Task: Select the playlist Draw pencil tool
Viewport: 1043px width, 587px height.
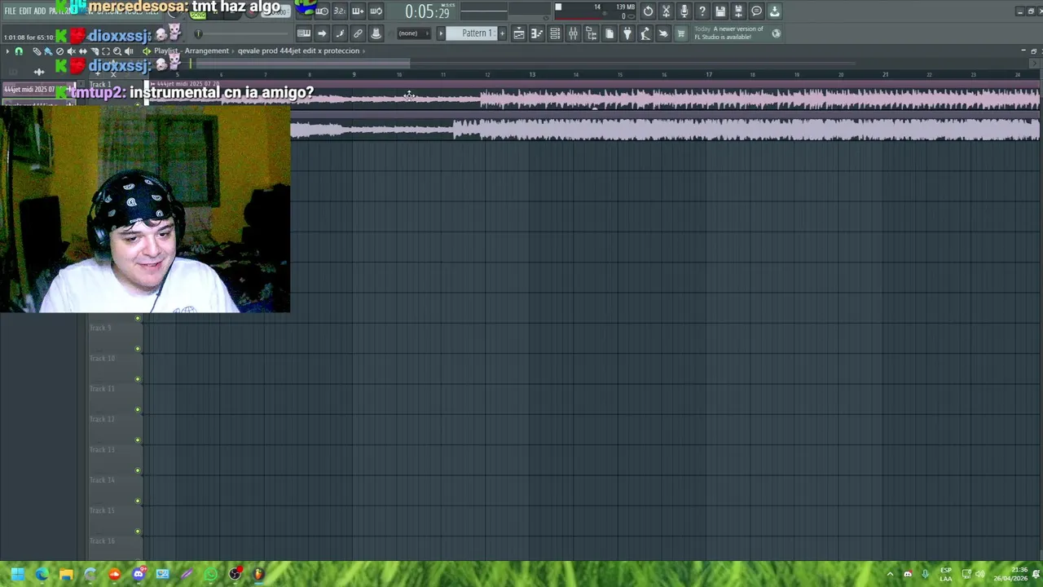Action: point(37,51)
